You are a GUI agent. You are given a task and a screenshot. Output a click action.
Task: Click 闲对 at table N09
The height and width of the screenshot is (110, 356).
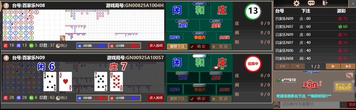183,77
